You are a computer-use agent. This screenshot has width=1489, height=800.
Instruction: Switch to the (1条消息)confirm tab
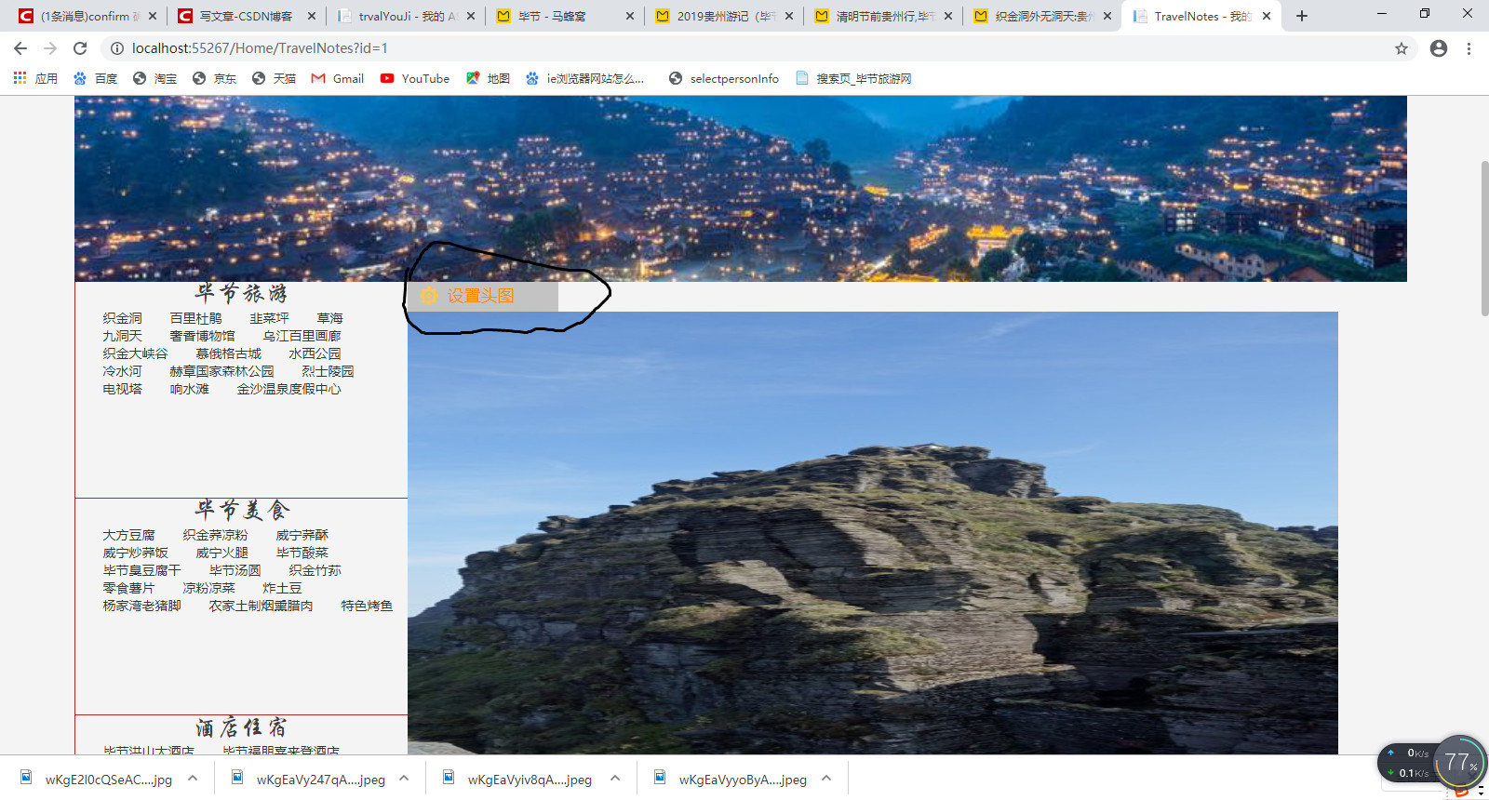87,16
